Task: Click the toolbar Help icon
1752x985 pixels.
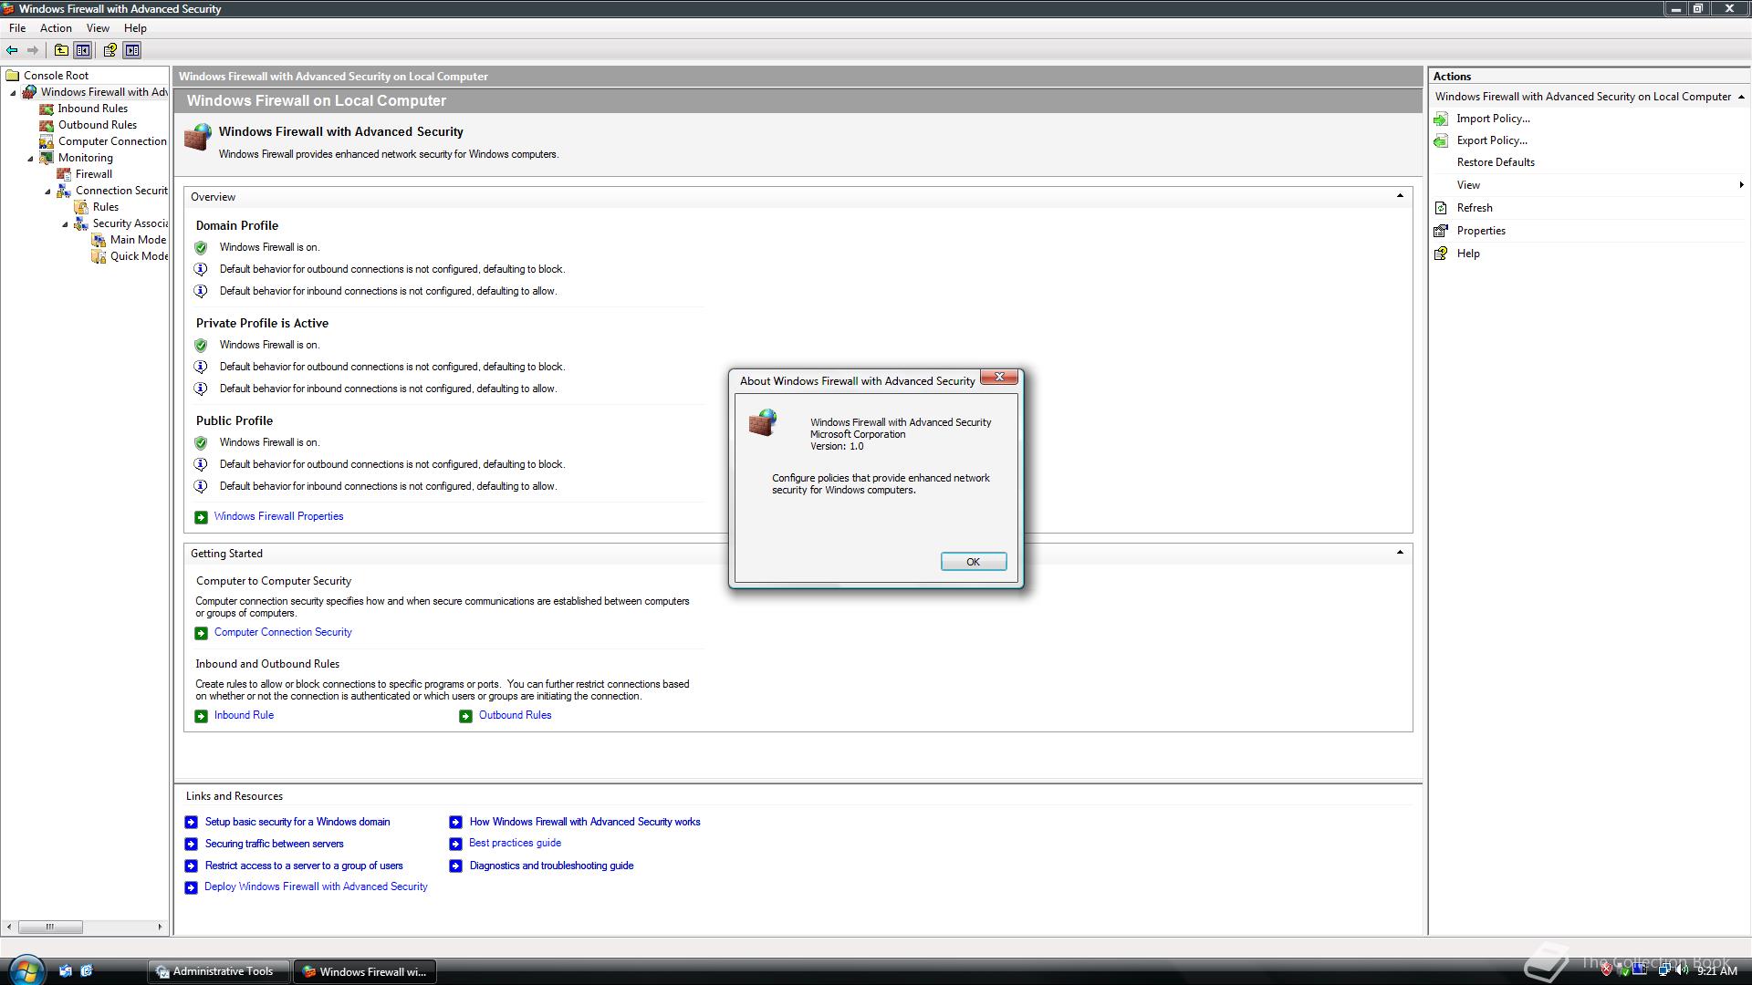Action: pyautogui.click(x=109, y=50)
